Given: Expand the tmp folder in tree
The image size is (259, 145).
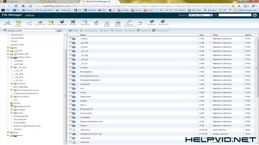Looking at the screenshot, I should pyautogui.click(x=8, y=133).
